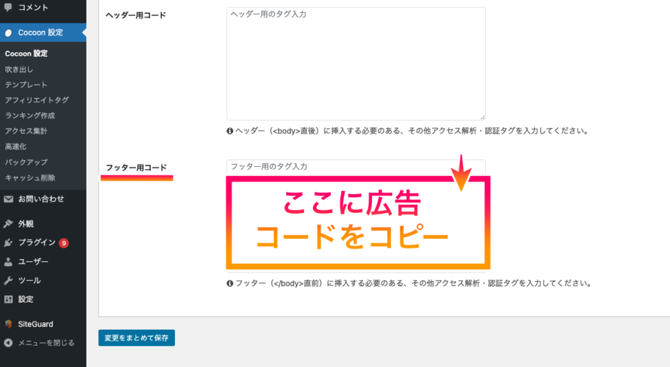Click the ヘッダー（<body>直後） description text
Image resolution: width=670 pixels, height=367 pixels.
tap(412, 131)
